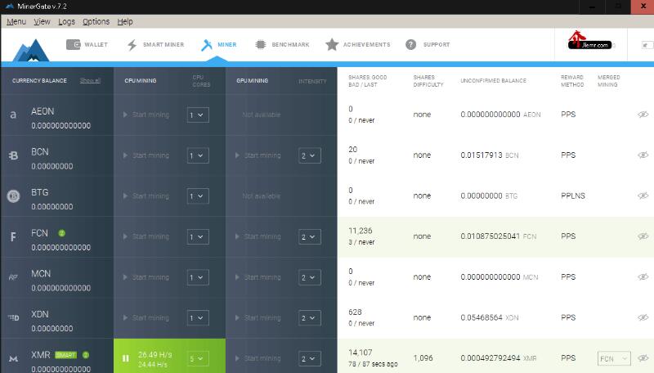Viewport: 654px width, 373px height.
Task: Start CPU mining for BTG
Action: (146, 196)
